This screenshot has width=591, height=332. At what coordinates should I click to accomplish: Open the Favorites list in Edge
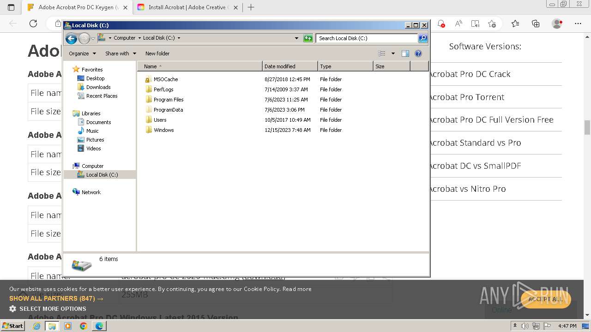(515, 24)
